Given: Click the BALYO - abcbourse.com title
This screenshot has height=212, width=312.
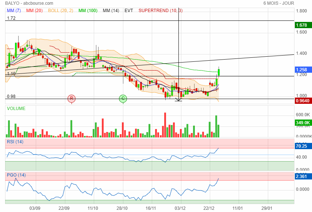Looking at the screenshot, I should coord(29,3).
